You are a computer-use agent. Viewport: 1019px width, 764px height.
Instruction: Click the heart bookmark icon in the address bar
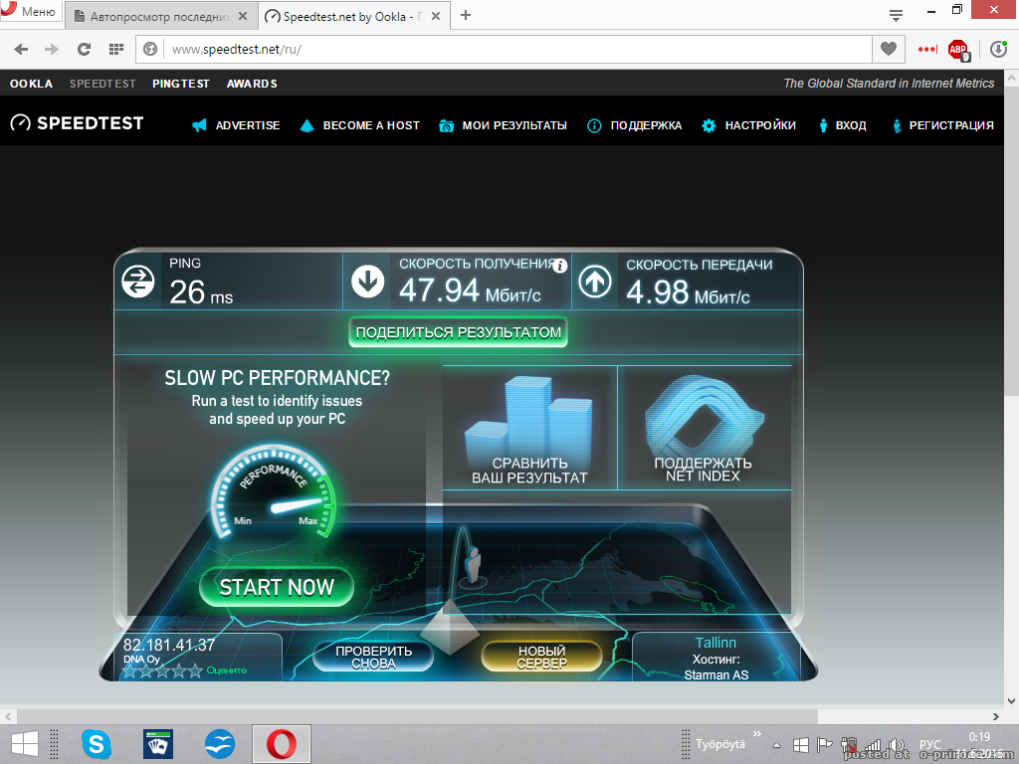click(x=888, y=49)
